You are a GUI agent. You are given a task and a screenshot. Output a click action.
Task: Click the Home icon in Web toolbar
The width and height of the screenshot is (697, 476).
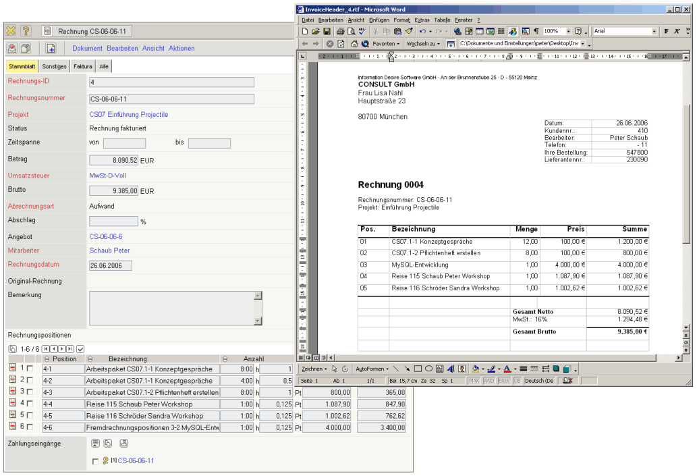tap(354, 43)
